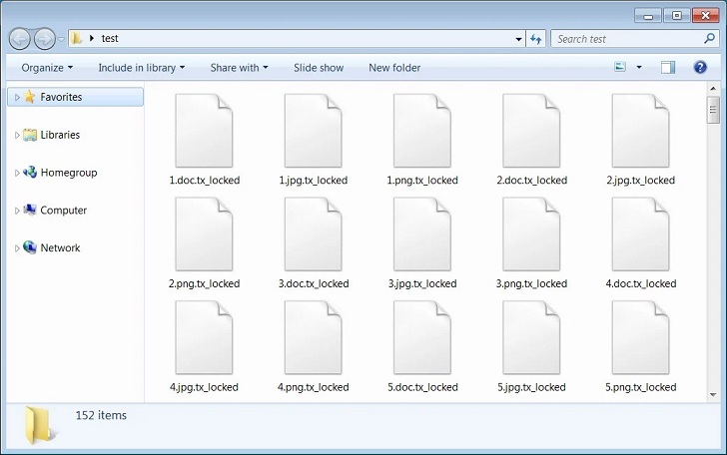Open the Share with menu
The image size is (727, 455).
click(x=240, y=68)
